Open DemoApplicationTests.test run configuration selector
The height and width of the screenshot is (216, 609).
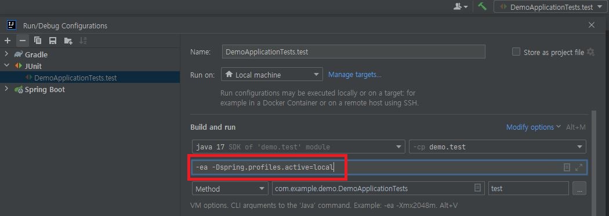550,7
